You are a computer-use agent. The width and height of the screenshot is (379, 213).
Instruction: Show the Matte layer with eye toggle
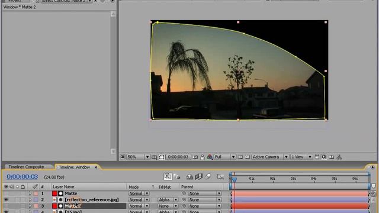click(6, 193)
